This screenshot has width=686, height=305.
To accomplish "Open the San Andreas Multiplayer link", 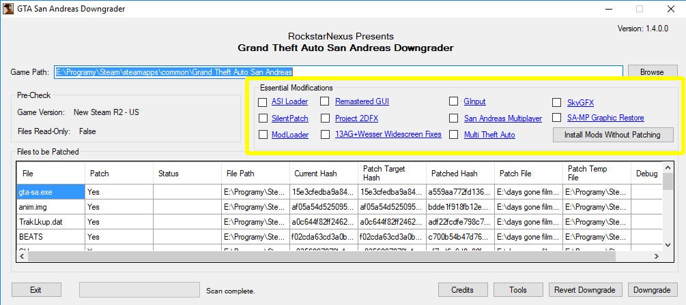I will coord(502,118).
